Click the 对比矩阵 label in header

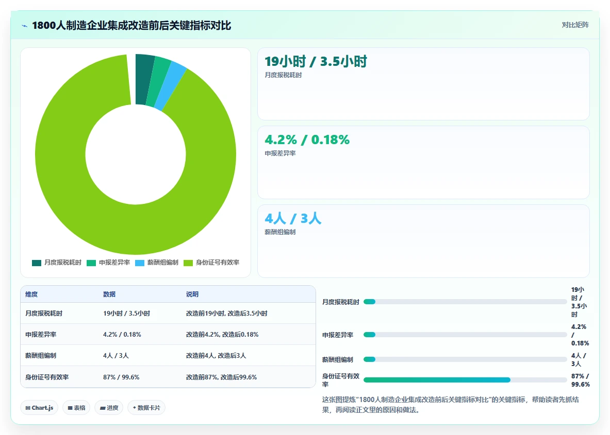tap(575, 25)
